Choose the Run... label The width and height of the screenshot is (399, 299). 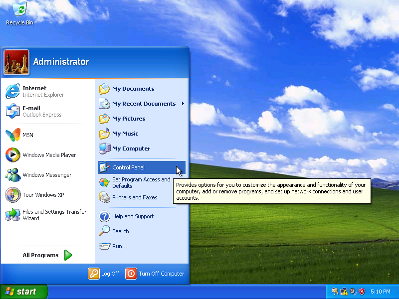click(120, 246)
